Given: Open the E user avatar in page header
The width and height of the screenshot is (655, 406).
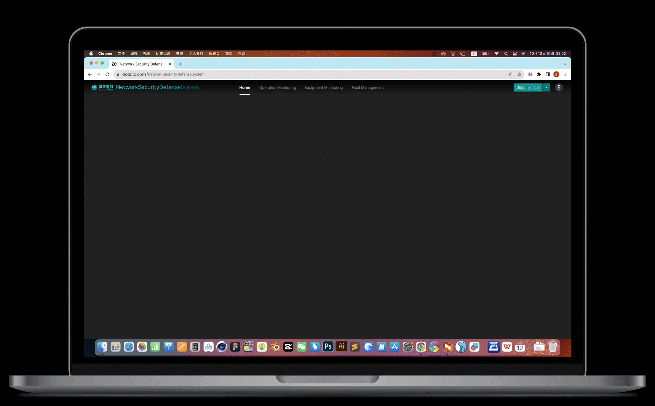Looking at the screenshot, I should coord(559,88).
